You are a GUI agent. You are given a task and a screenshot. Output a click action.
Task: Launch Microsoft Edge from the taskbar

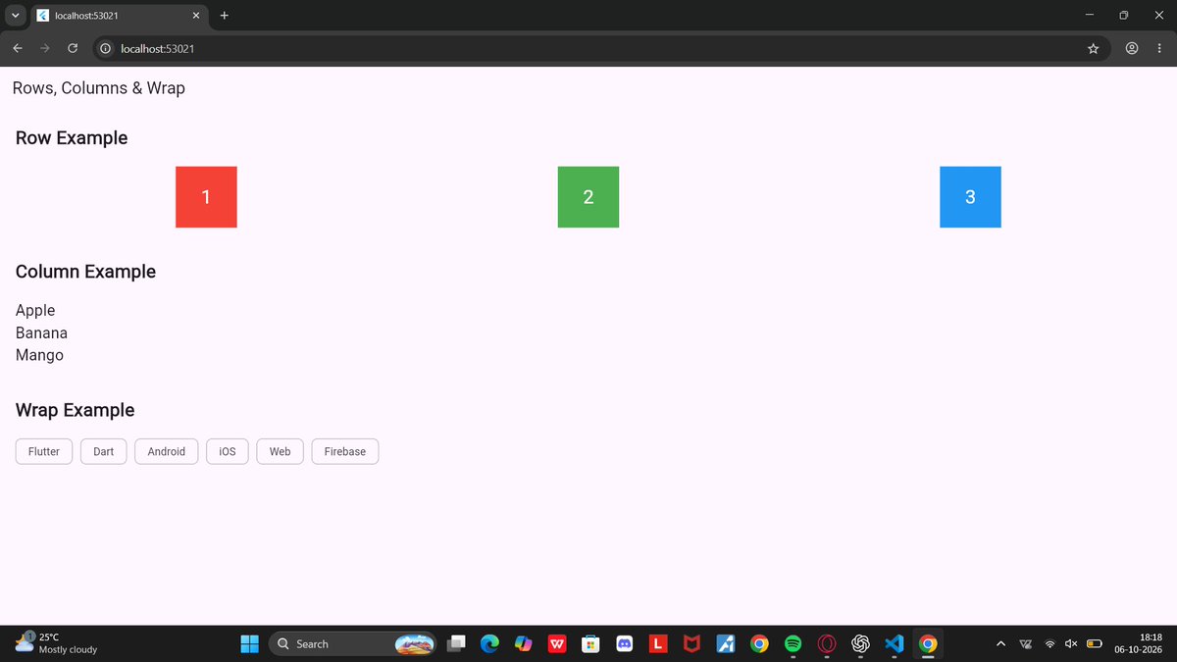(489, 643)
